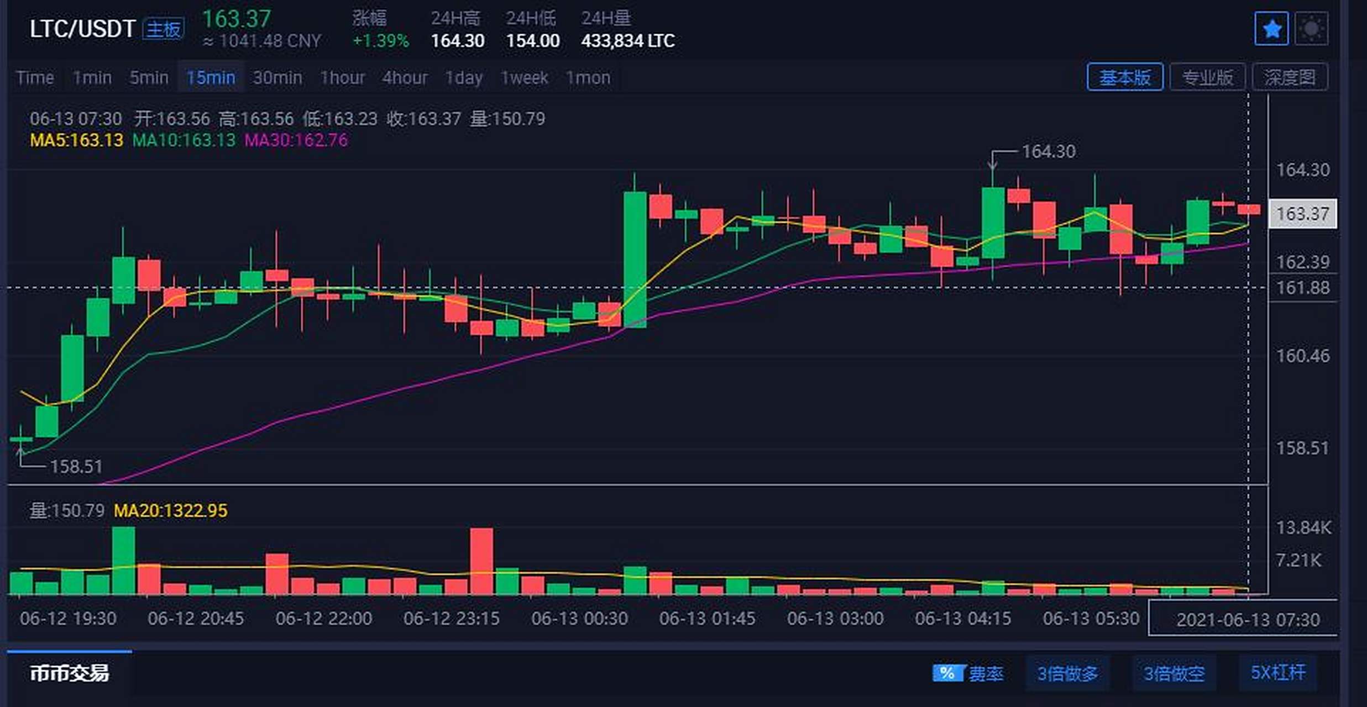Choose the 1week timeframe
1367x707 pixels.
[x=525, y=77]
